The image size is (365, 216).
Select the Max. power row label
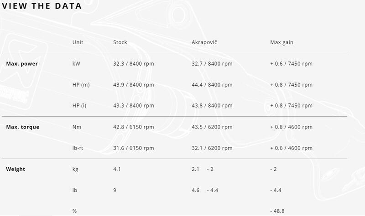(22, 64)
